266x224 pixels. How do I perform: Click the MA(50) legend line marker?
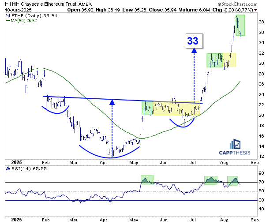(8, 20)
